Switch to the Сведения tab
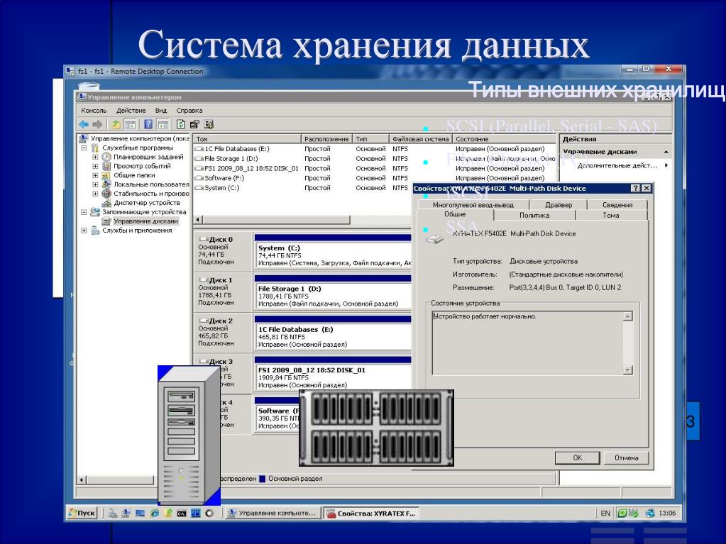 point(617,204)
